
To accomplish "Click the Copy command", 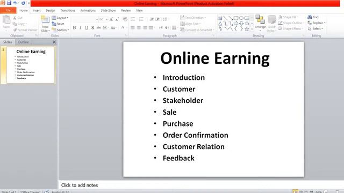I will click(x=19, y=24).
